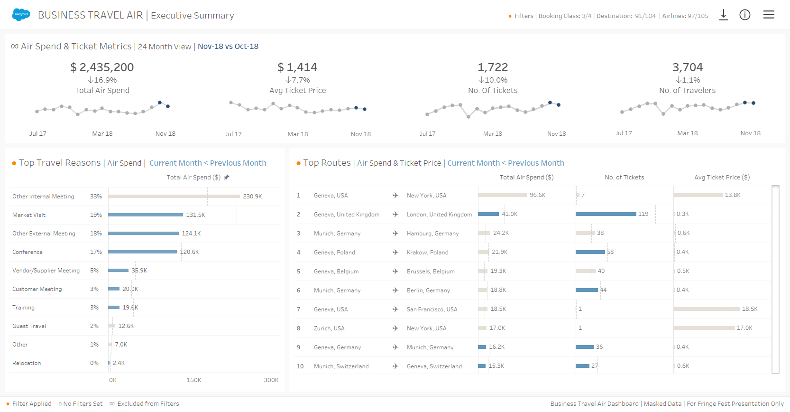This screenshot has width=790, height=412.
Task: Click the Top Routes vertical scrollbar
Action: coord(775,279)
